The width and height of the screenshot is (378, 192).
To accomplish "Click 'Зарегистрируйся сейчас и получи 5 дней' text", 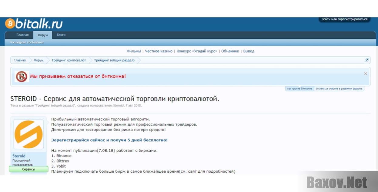I will [109, 140].
